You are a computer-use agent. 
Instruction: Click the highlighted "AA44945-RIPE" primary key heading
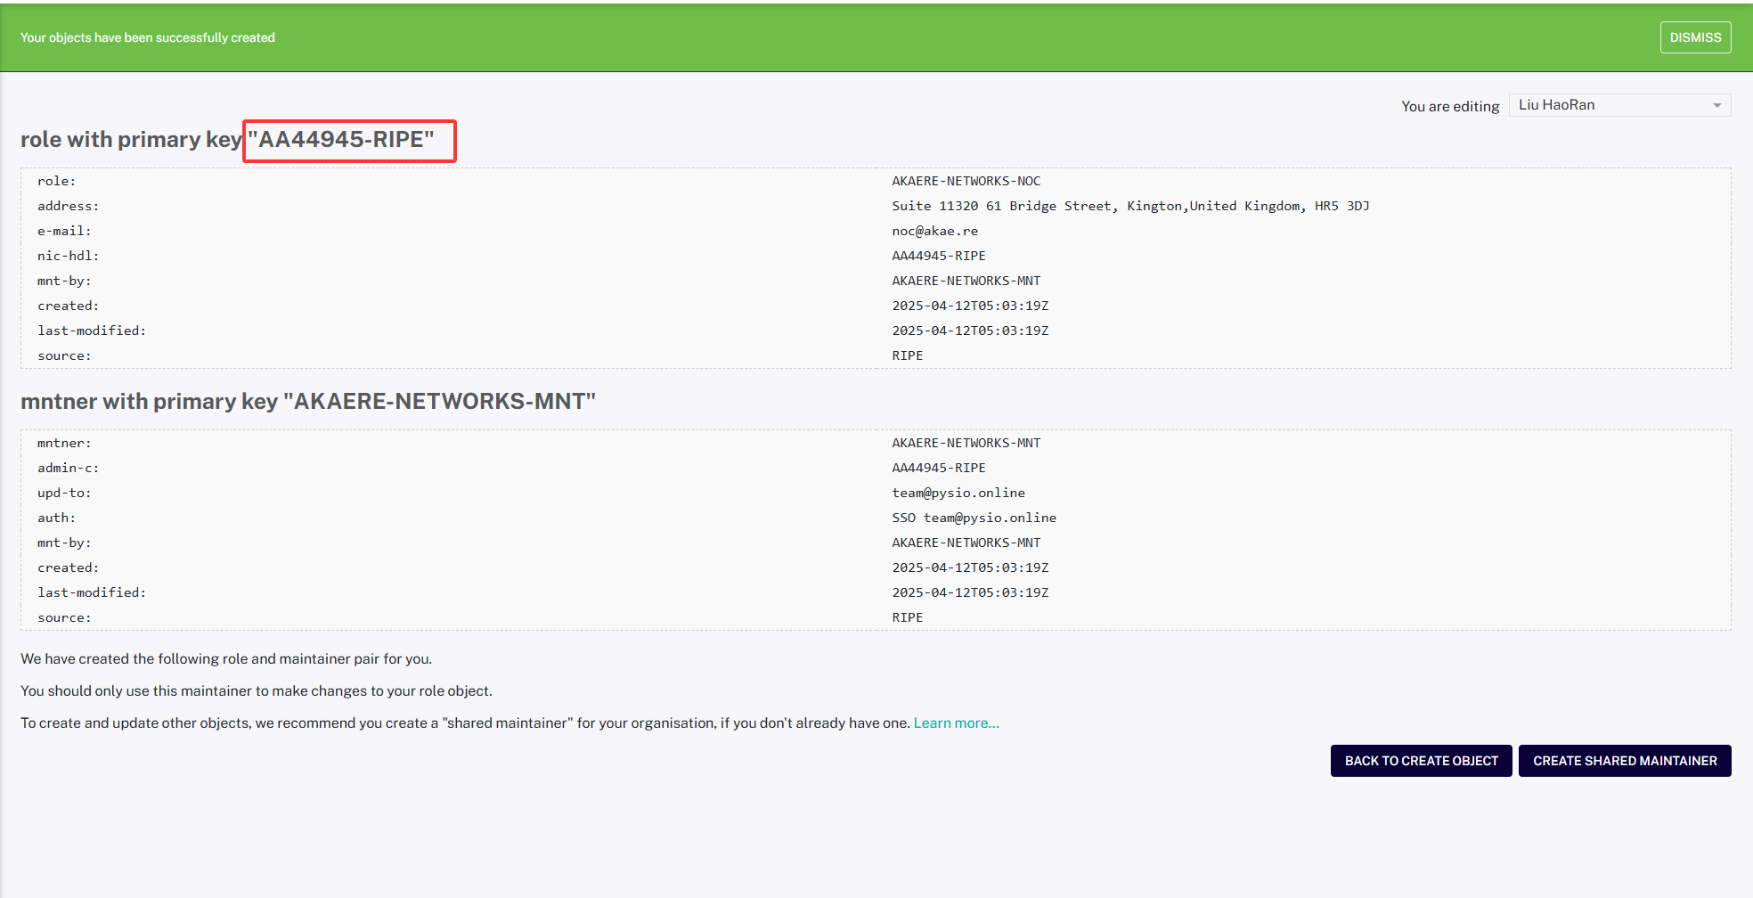pyautogui.click(x=341, y=140)
